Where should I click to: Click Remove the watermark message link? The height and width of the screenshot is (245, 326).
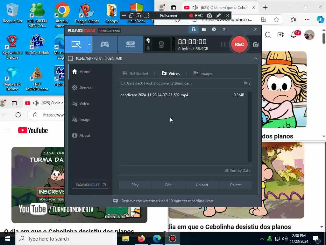coord(167,201)
